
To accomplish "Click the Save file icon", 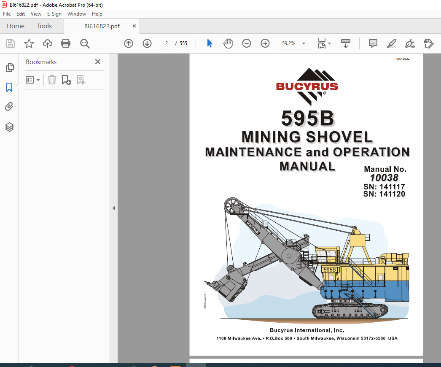I will click(x=11, y=43).
